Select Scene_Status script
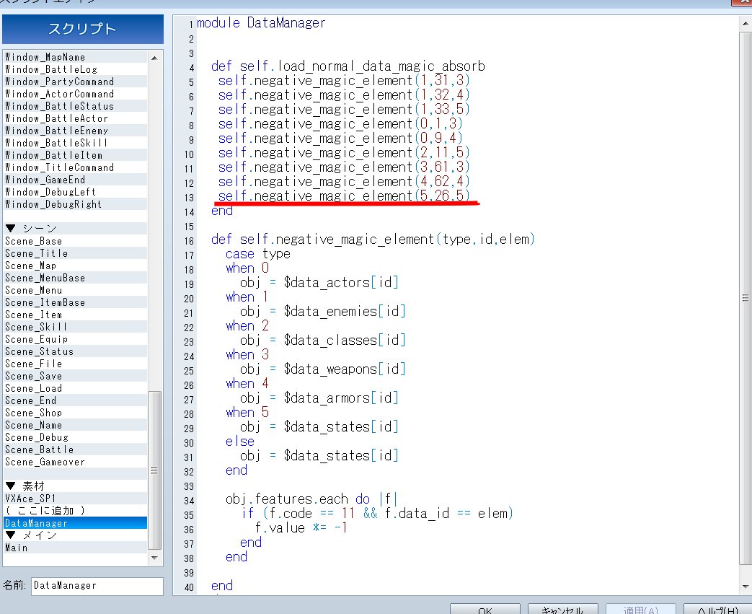Screen dimensions: 752x614 point(75,351)
